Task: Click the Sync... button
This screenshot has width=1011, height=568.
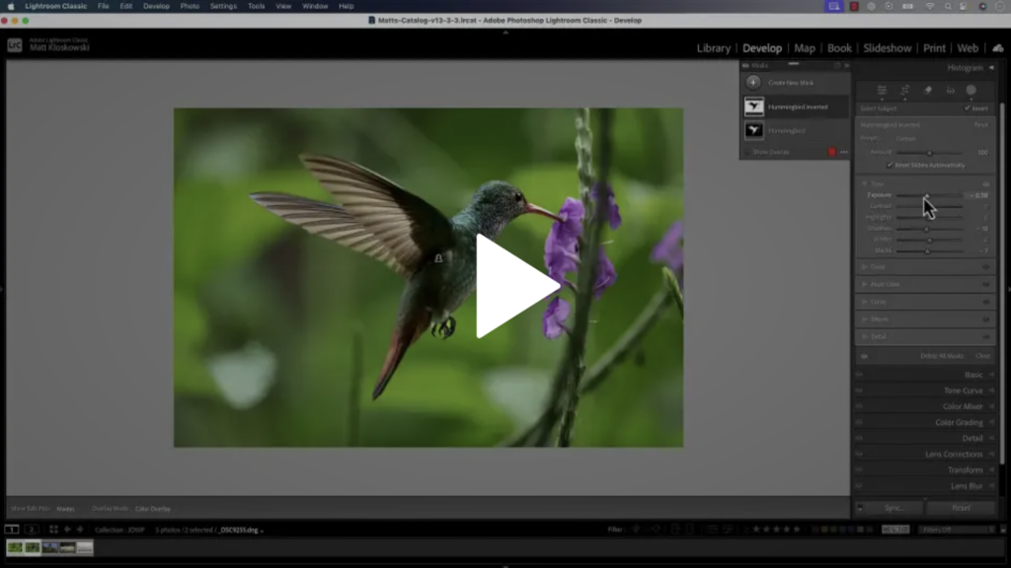Action: (x=895, y=508)
